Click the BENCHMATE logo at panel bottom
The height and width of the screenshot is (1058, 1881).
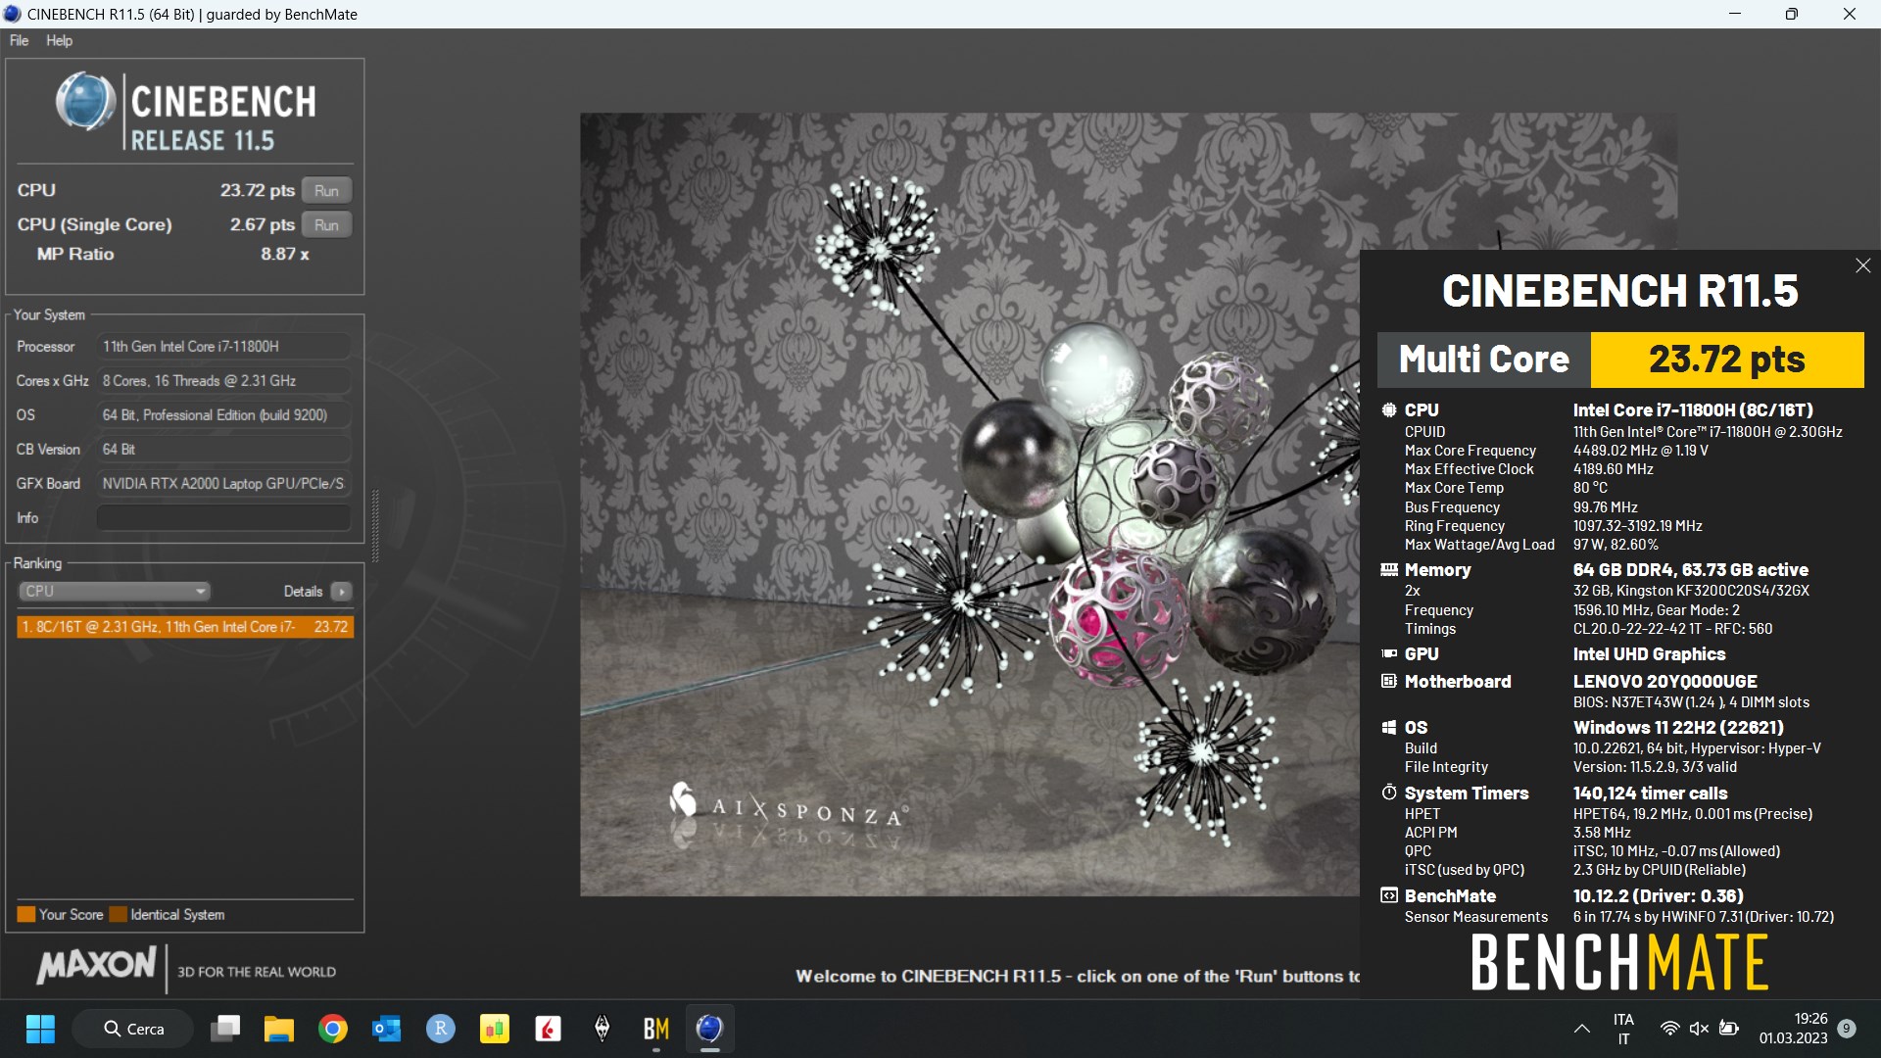1619,962
